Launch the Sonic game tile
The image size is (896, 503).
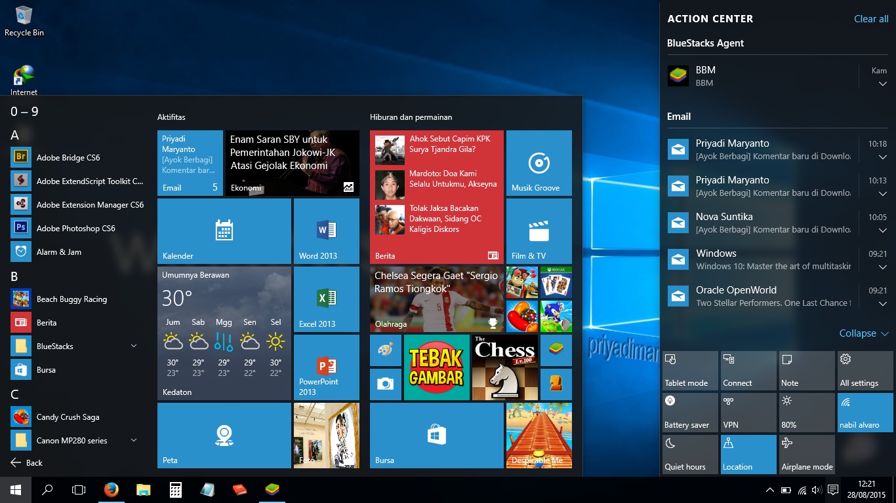[556, 316]
